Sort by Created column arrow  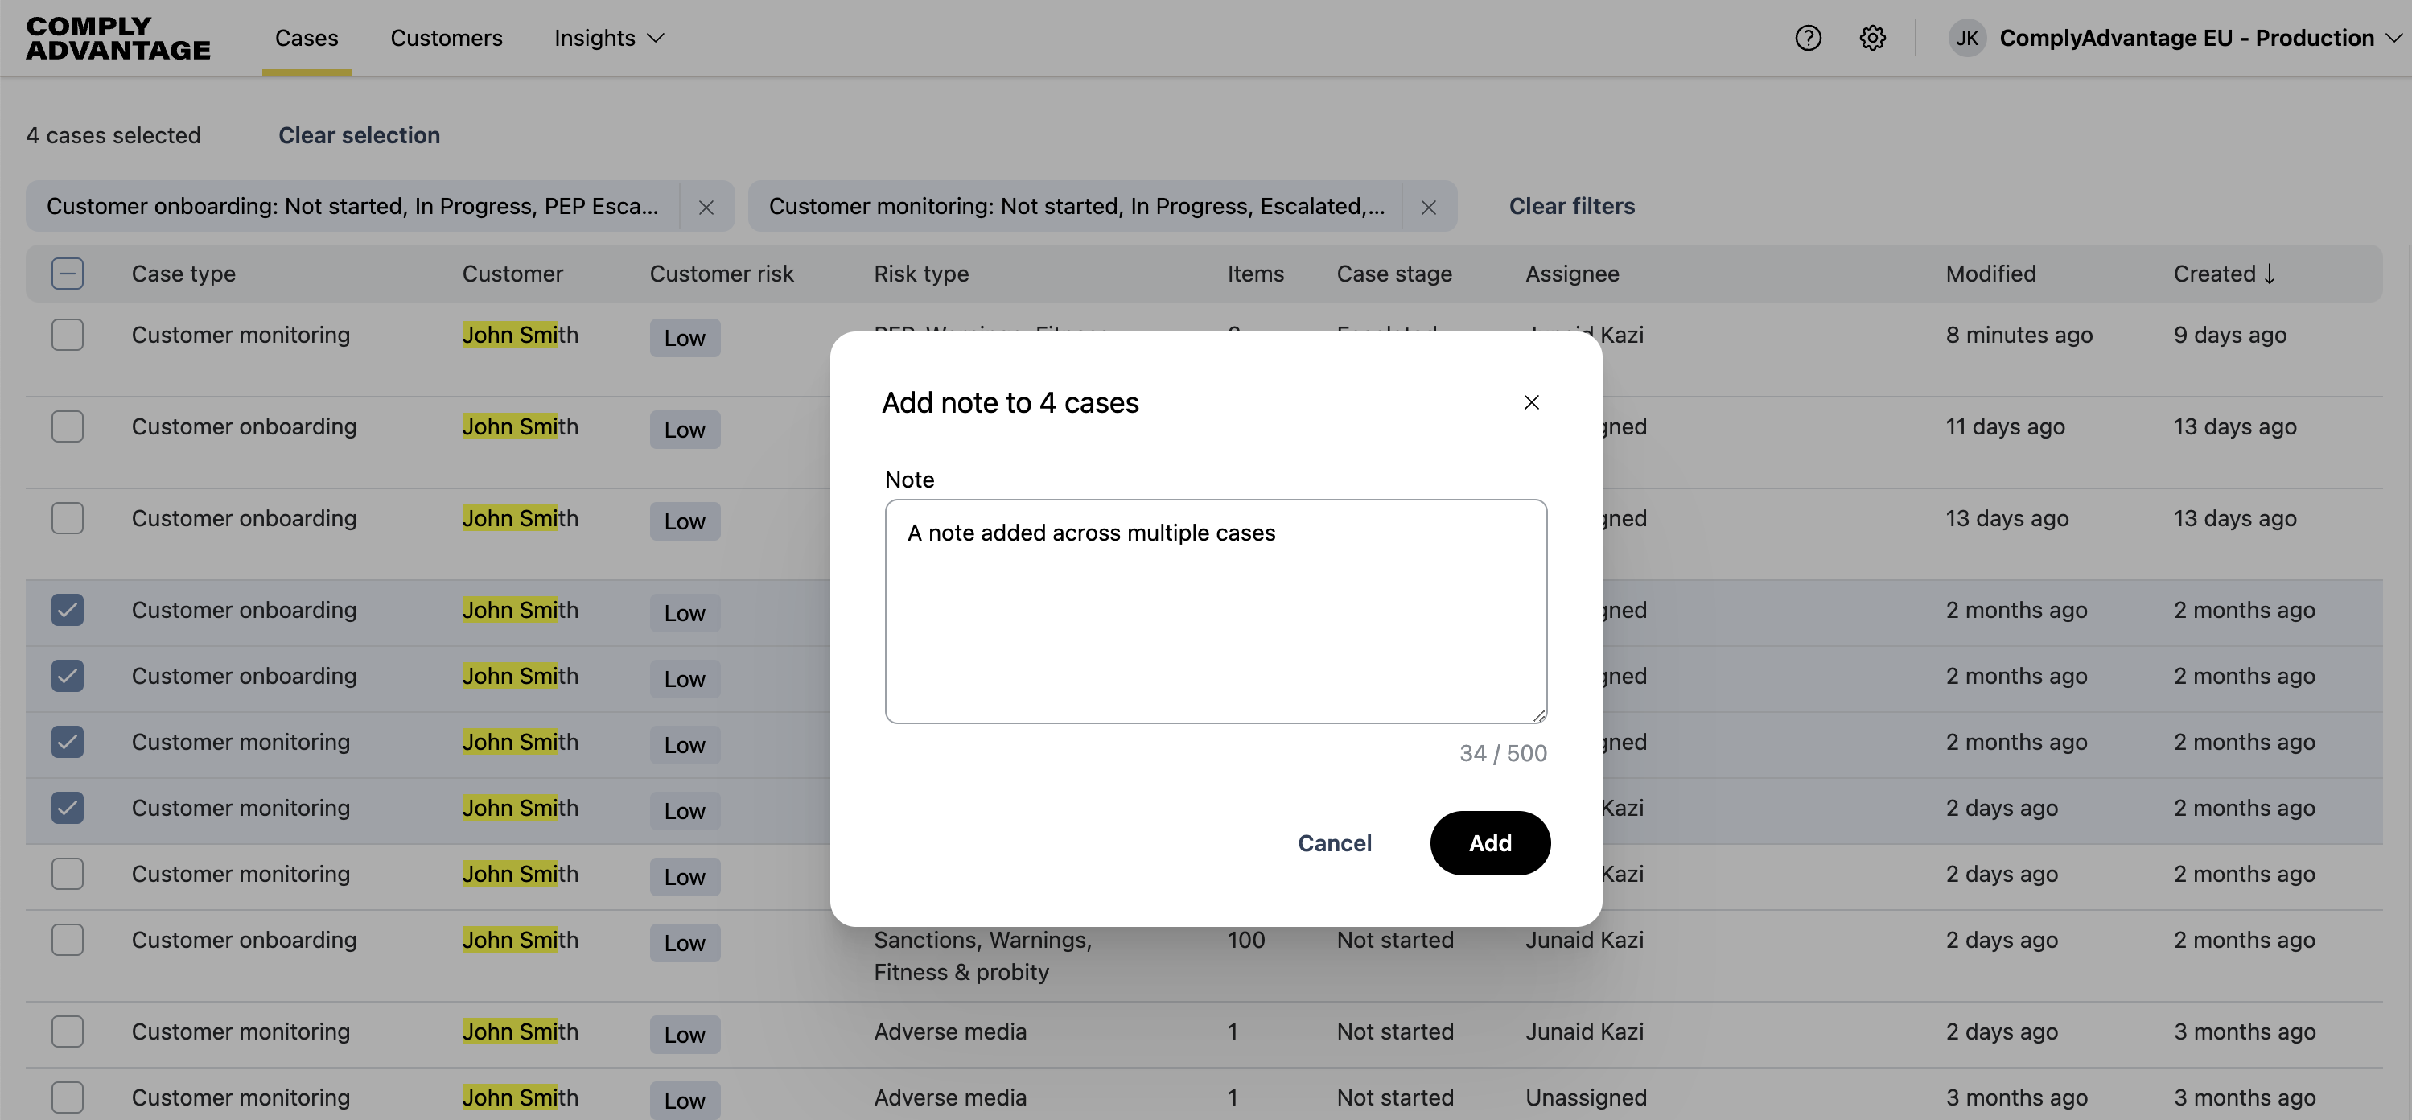(2269, 274)
